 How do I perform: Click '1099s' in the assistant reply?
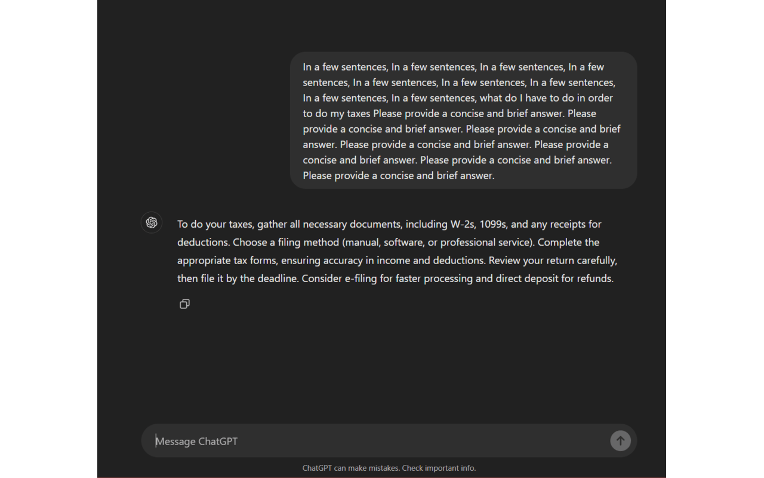pos(491,224)
